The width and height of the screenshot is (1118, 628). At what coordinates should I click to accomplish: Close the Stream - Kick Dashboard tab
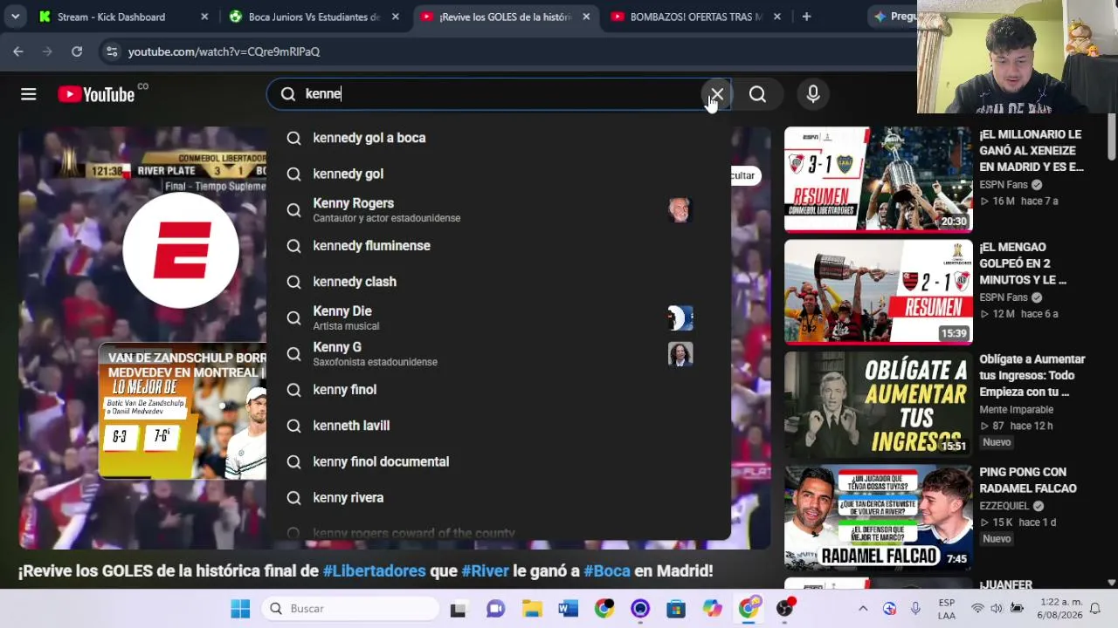click(204, 17)
